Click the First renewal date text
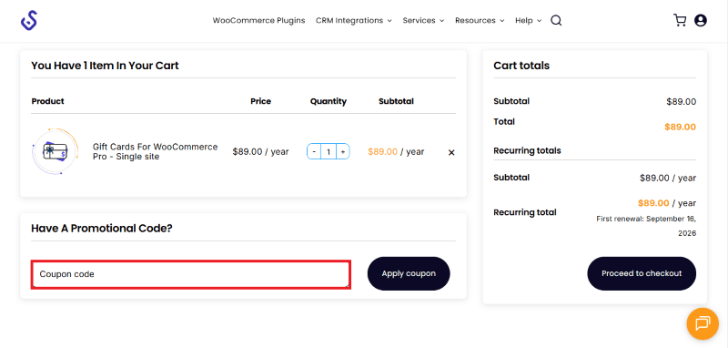Screen dimensions: 728x348 646,226
